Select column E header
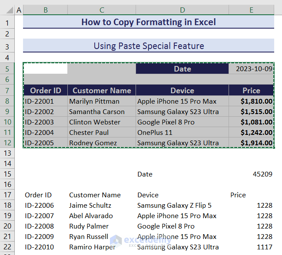This screenshot has width=282, height=255. tap(251, 10)
